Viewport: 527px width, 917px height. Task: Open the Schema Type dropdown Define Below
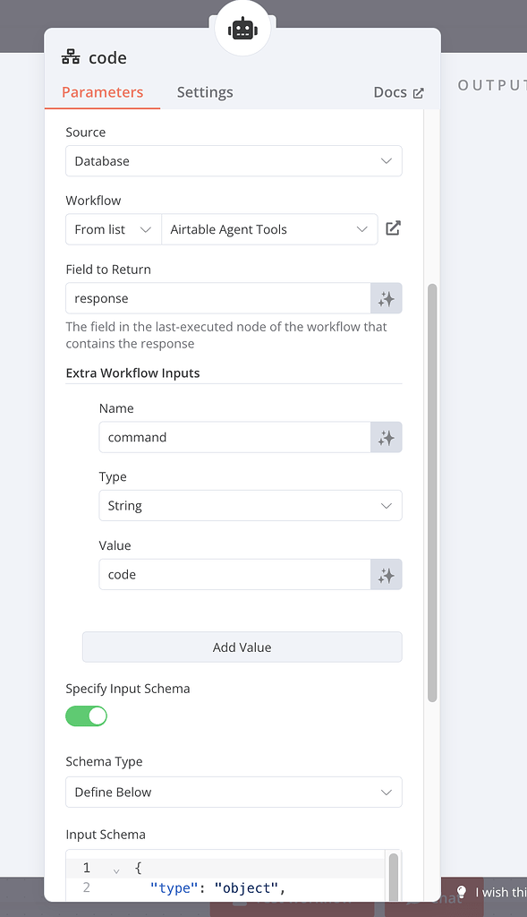233,792
